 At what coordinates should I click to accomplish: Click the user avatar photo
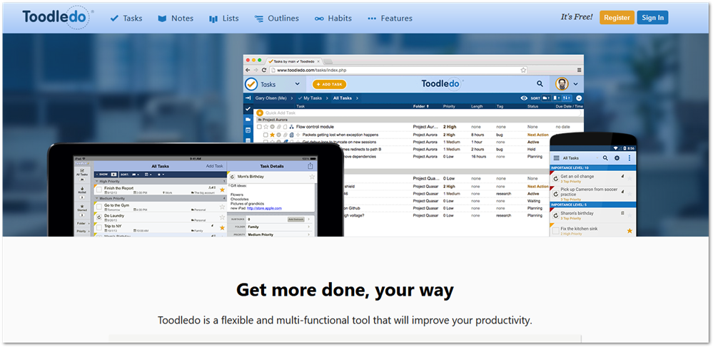click(x=562, y=83)
